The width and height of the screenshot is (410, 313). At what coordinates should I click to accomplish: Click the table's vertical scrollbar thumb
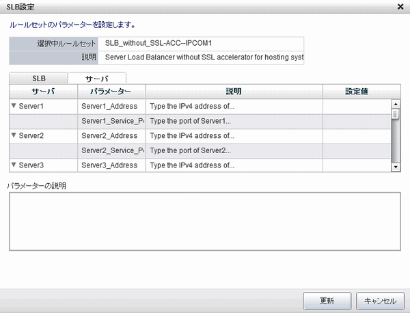(395, 114)
